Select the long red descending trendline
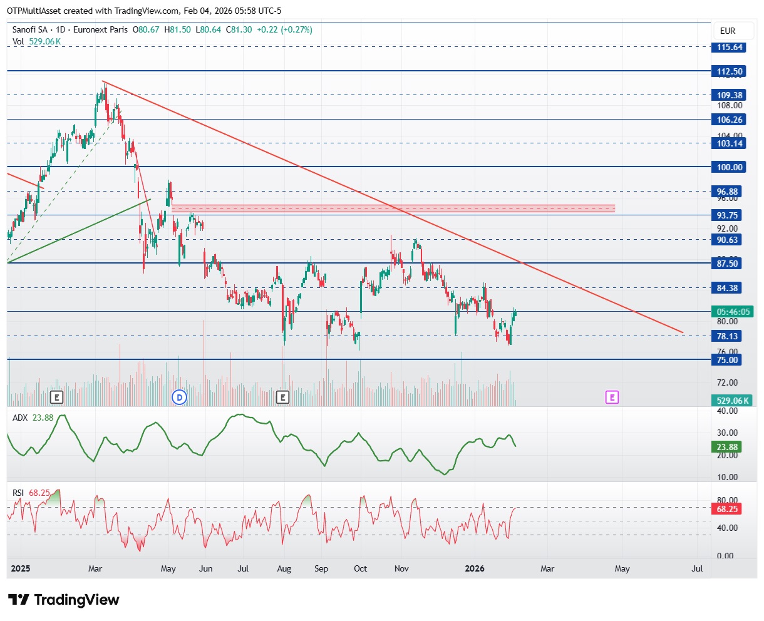The image size is (764, 621). point(393,207)
